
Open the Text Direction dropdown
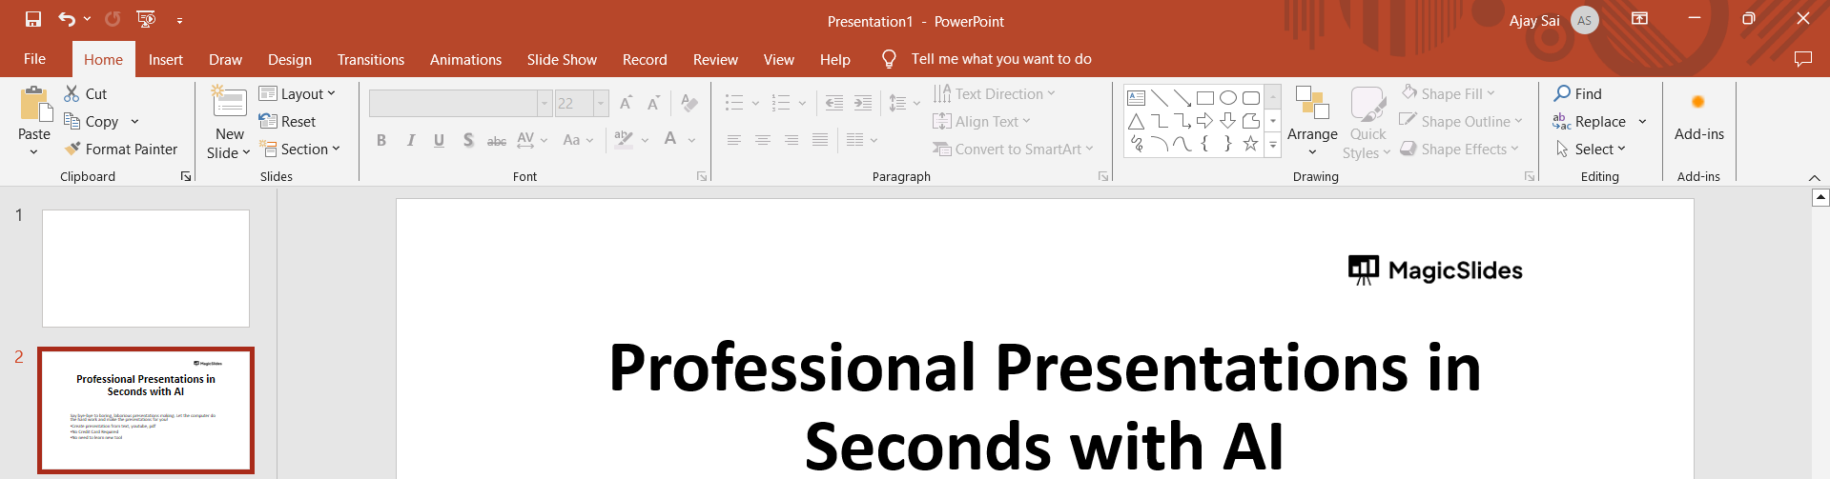(994, 93)
